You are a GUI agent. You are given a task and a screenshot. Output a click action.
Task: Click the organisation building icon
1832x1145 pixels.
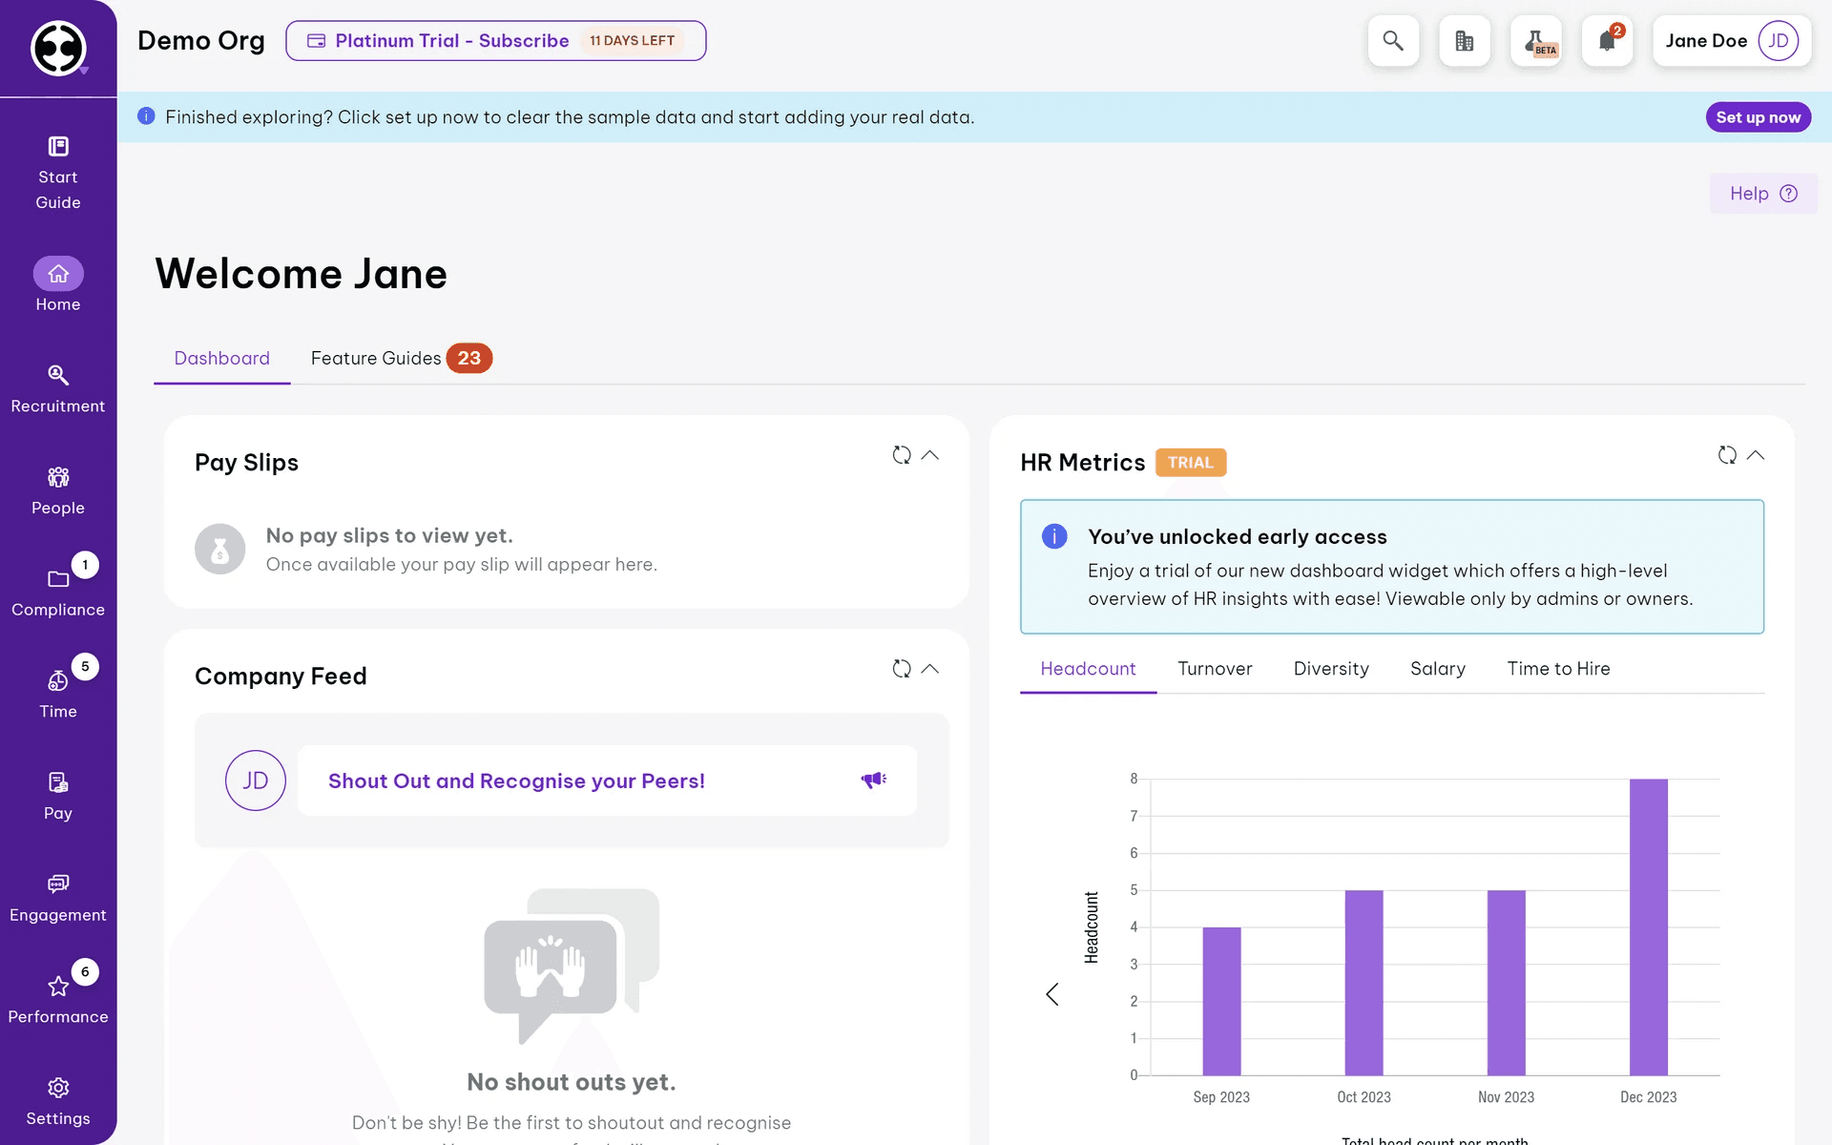pos(1464,41)
